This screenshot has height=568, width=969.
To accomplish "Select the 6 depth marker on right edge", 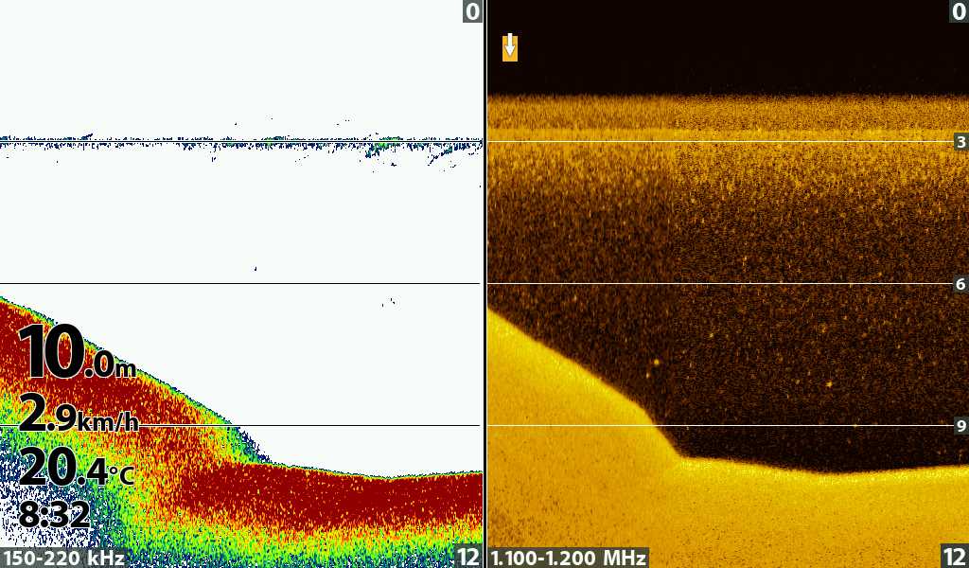I will coord(960,284).
